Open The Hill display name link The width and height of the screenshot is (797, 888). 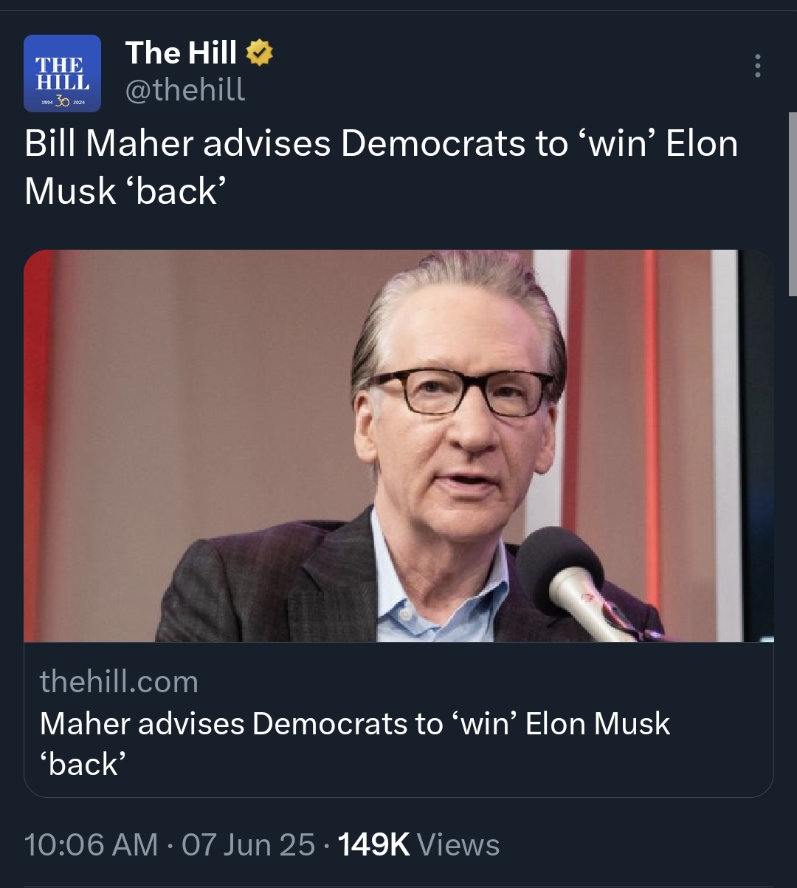(181, 53)
